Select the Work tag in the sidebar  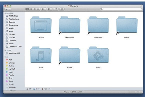coord(9,81)
